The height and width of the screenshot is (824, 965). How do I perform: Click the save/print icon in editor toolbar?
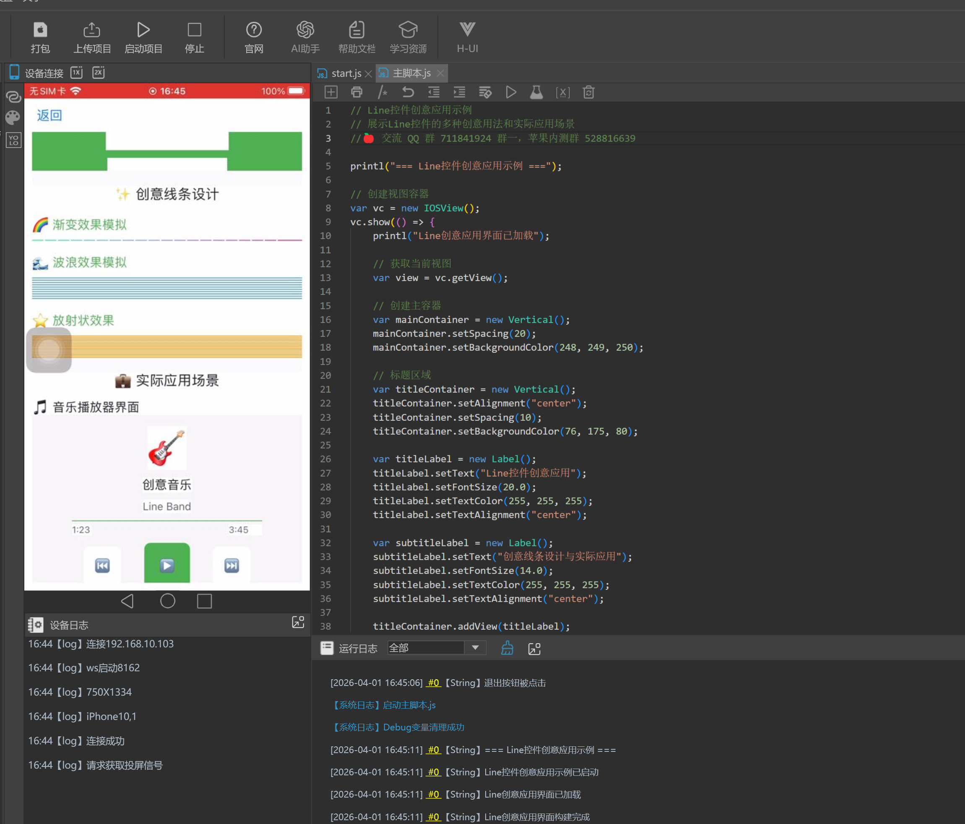[x=357, y=92]
